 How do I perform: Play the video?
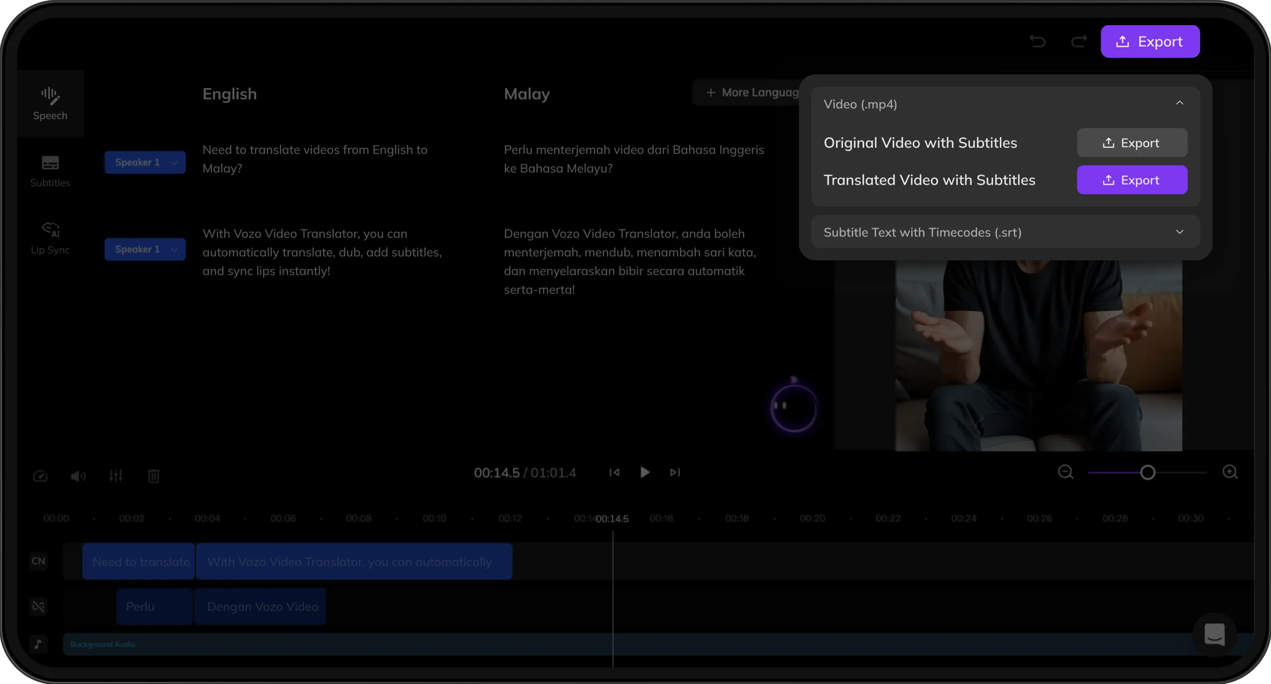click(x=644, y=472)
